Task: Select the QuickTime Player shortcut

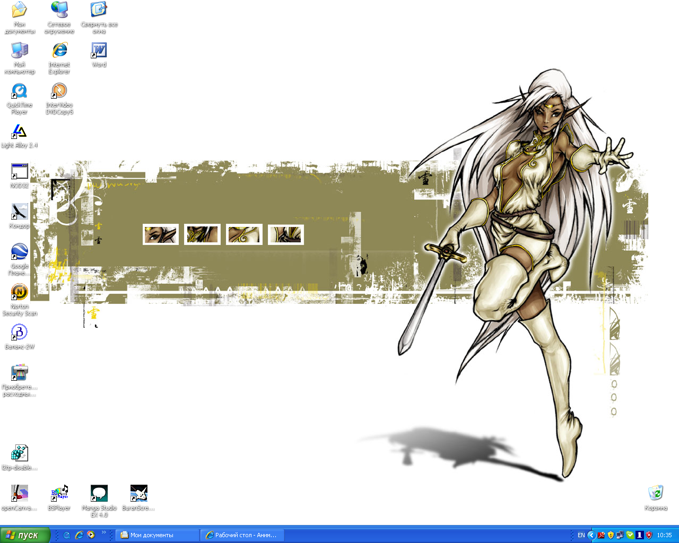Action: (x=20, y=98)
